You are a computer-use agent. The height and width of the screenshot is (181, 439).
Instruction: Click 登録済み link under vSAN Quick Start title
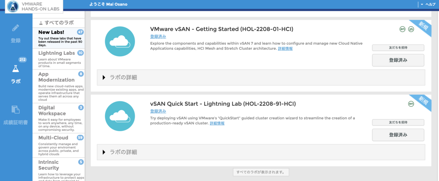(x=158, y=111)
